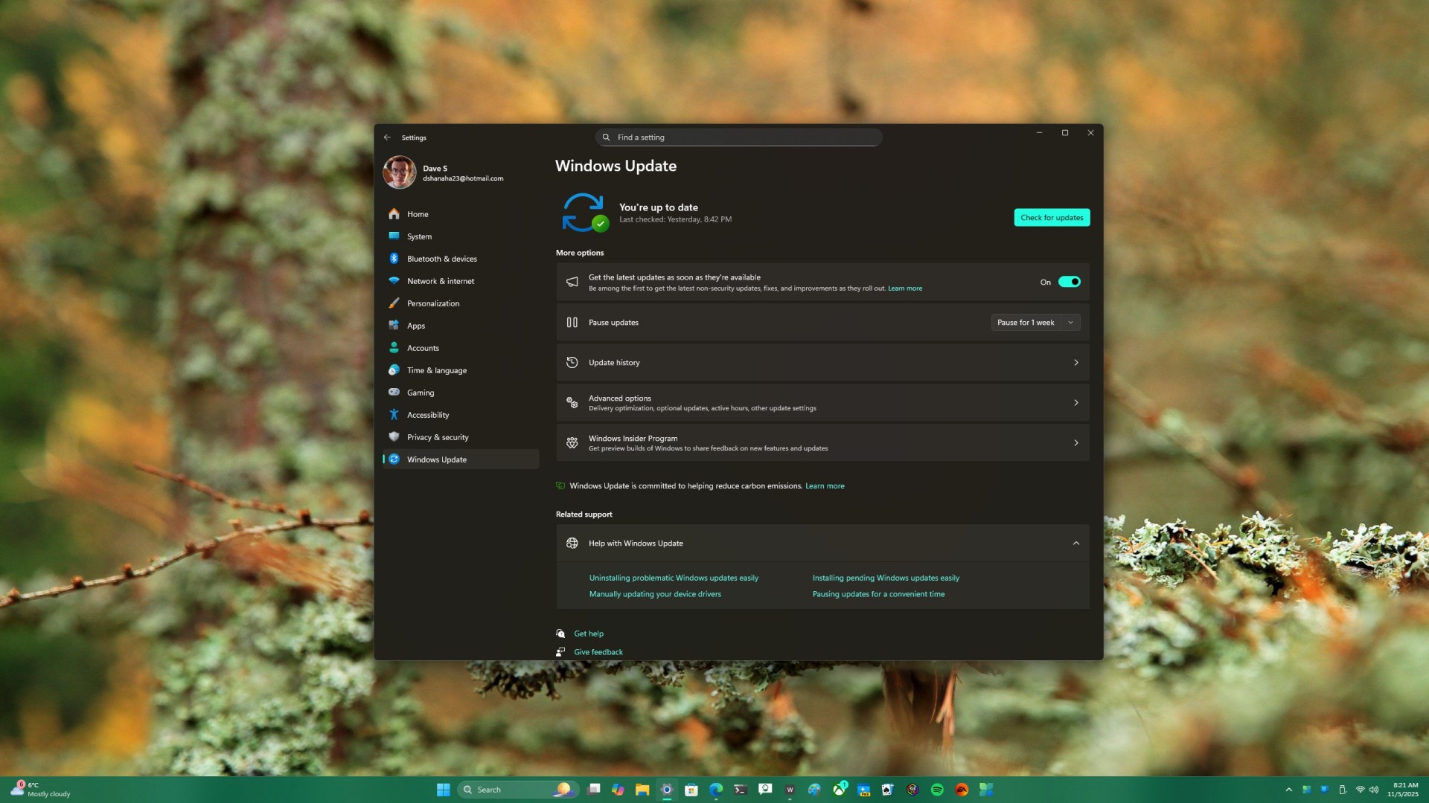Click Learn more link about latest updates
This screenshot has height=803, width=1429.
(905, 288)
